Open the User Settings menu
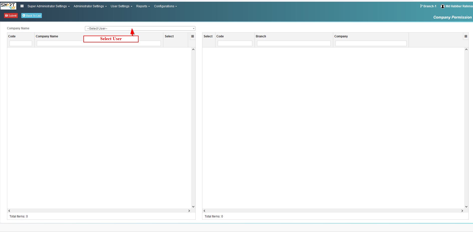The height and width of the screenshot is (232, 473). tap(121, 6)
